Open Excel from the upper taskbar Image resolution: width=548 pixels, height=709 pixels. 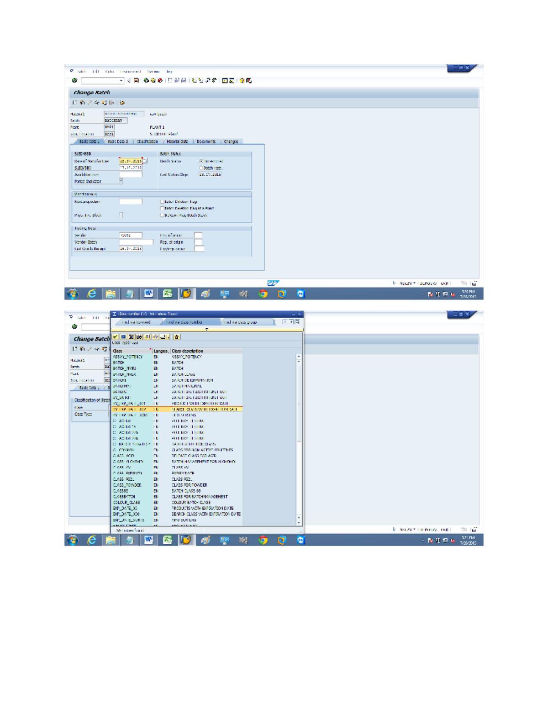coord(168,294)
